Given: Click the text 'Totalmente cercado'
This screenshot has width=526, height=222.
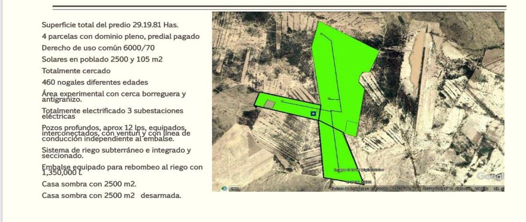Looking at the screenshot, I should tap(76, 70).
